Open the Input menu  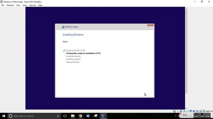(x=25, y=5)
